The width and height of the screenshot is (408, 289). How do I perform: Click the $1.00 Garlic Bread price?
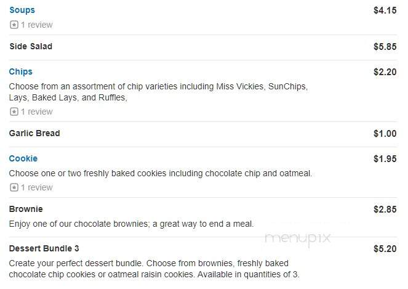point(385,134)
